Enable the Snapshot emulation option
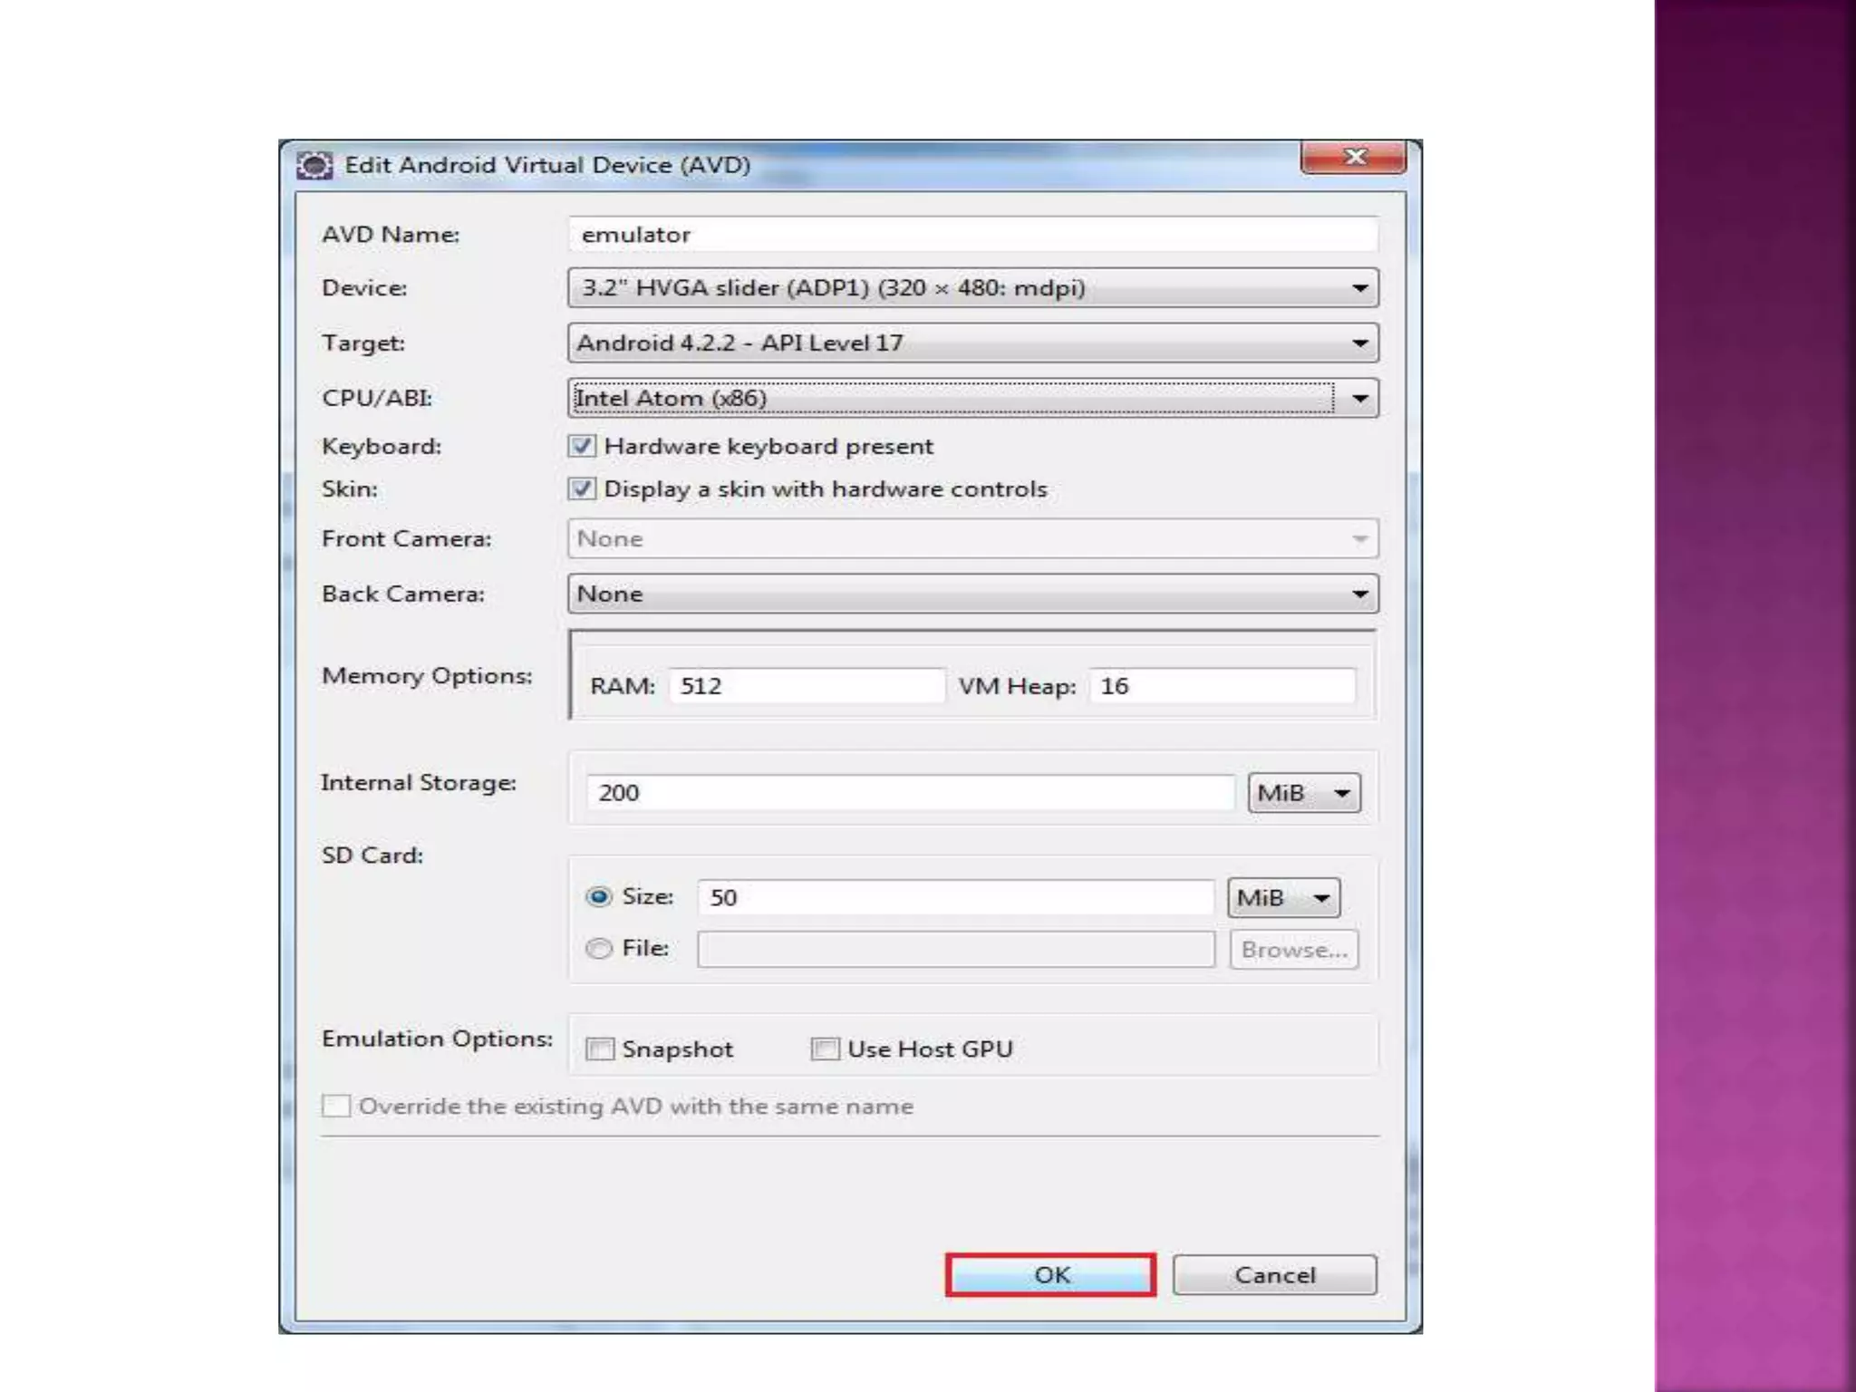The height and width of the screenshot is (1392, 1856). 600,1049
